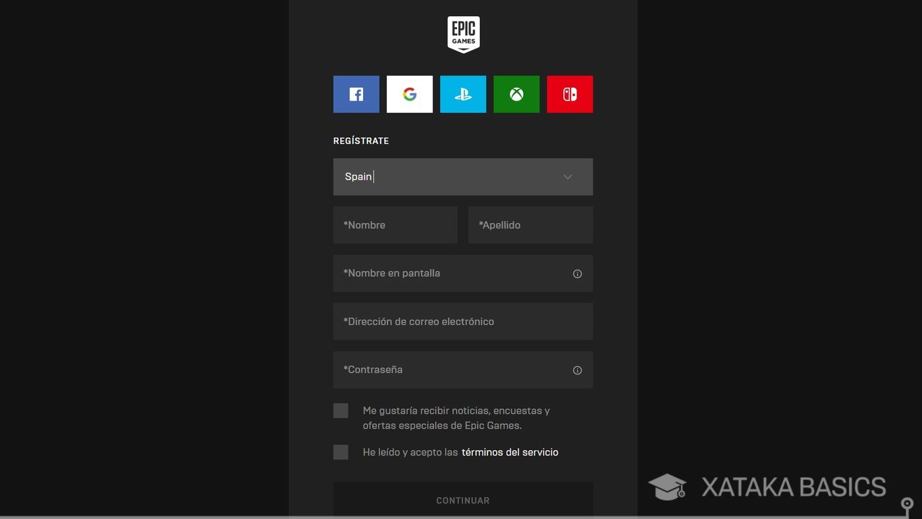Click the 'Me gustaría recibir noticias' label

[x=456, y=418]
